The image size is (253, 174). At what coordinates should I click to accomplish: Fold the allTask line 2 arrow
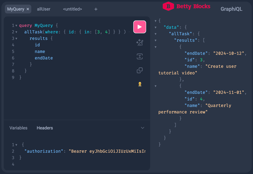click(x=16, y=32)
